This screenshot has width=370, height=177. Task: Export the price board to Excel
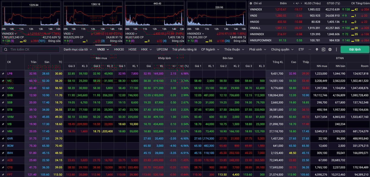click(x=323, y=49)
